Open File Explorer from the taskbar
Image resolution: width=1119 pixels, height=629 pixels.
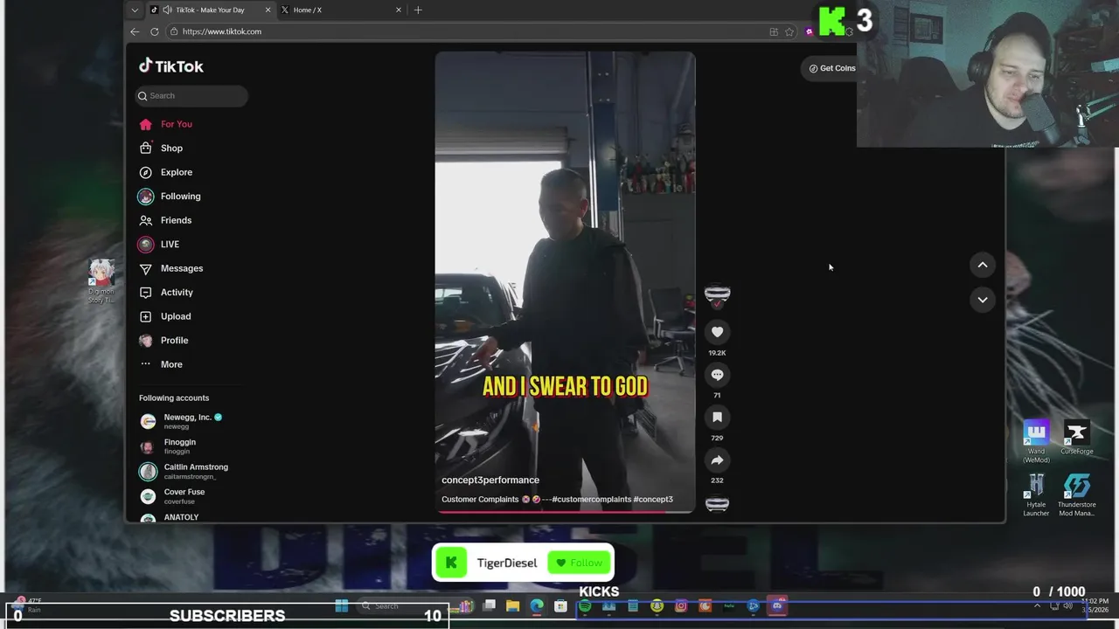point(513,605)
